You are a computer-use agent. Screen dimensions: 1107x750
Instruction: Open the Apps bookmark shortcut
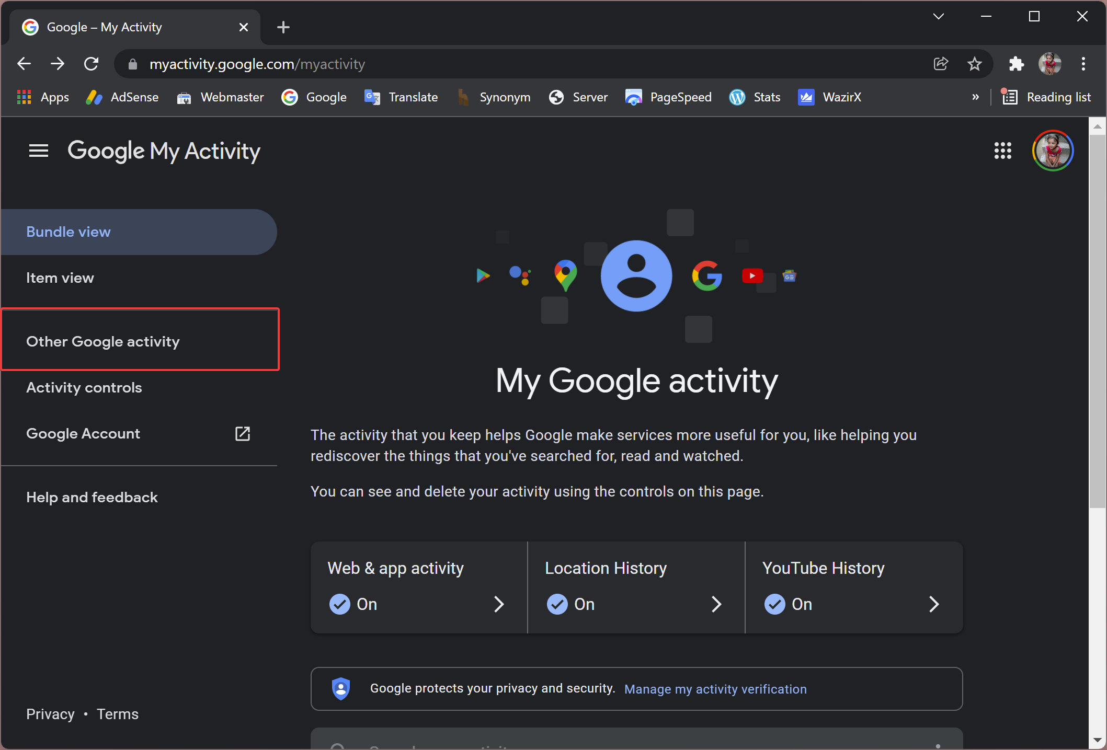(x=43, y=97)
